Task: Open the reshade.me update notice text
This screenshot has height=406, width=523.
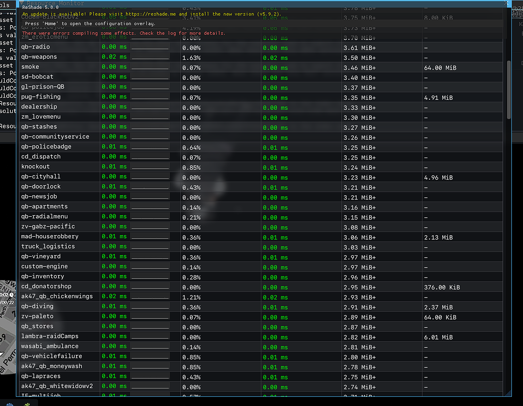Action: (151, 14)
